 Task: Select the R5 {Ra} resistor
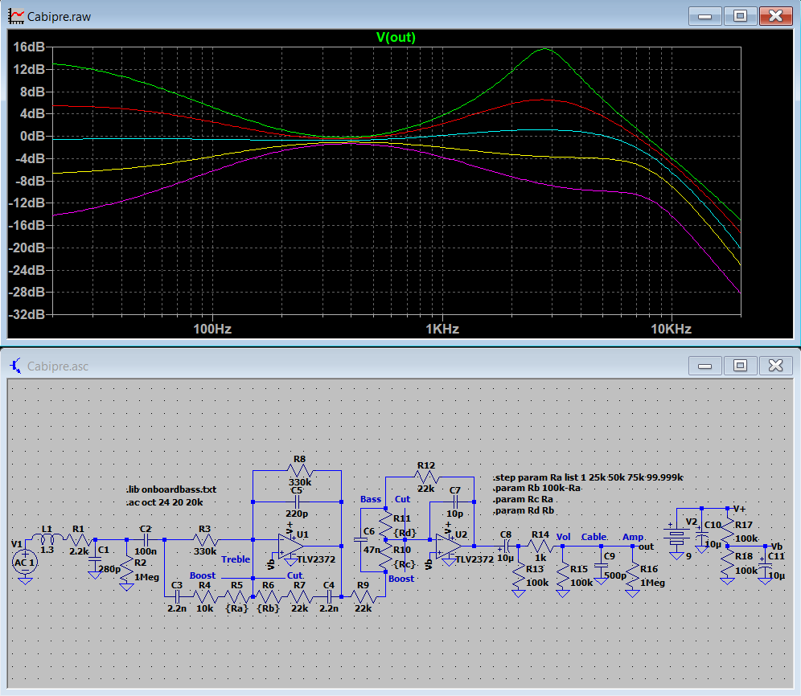click(x=236, y=596)
